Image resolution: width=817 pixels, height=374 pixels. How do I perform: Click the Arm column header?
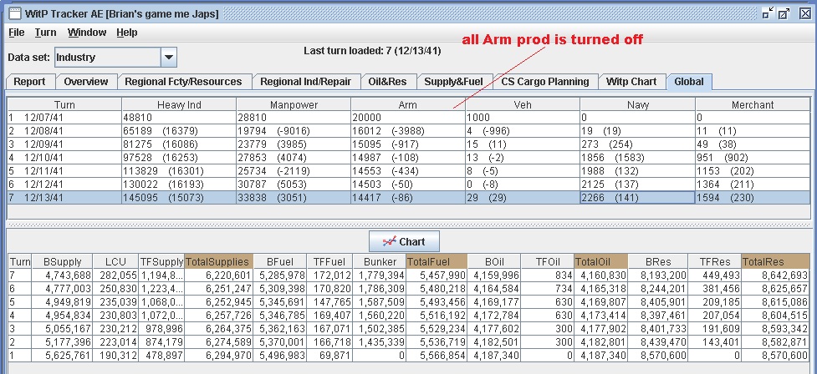[x=408, y=104]
